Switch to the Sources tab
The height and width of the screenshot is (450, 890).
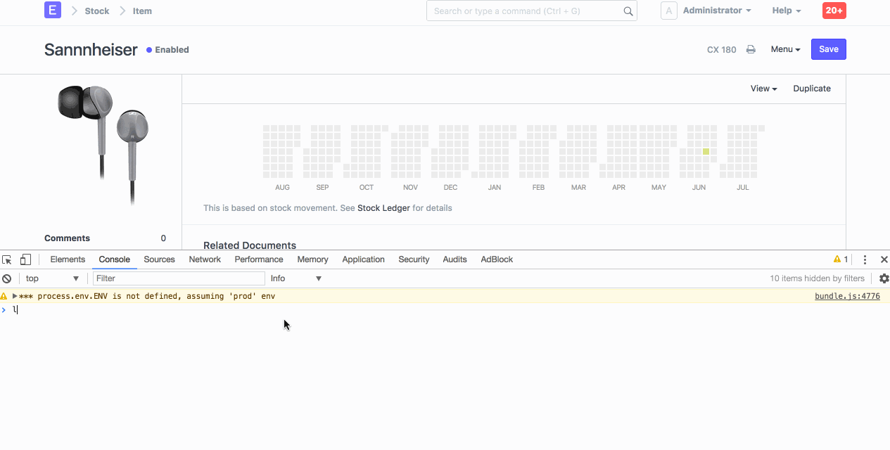tap(159, 259)
